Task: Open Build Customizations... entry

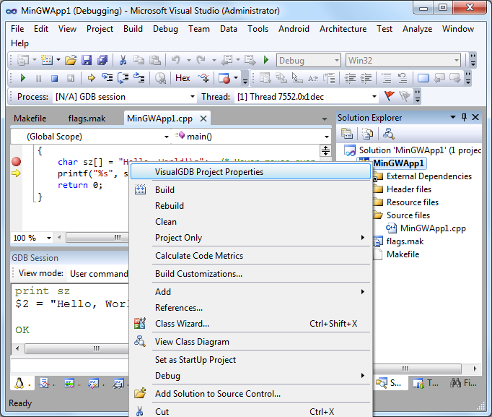Action: click(x=250, y=274)
